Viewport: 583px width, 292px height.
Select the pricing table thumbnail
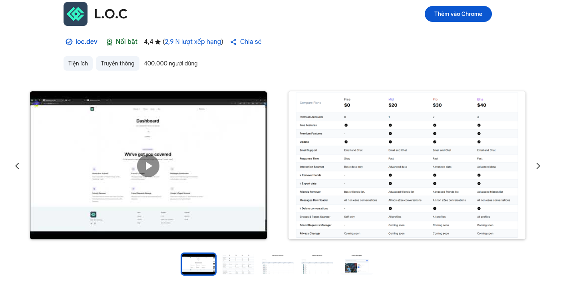pos(238,264)
